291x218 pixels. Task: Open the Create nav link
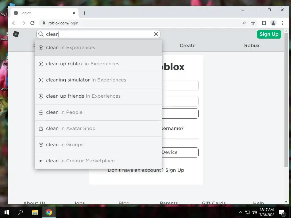click(x=188, y=46)
